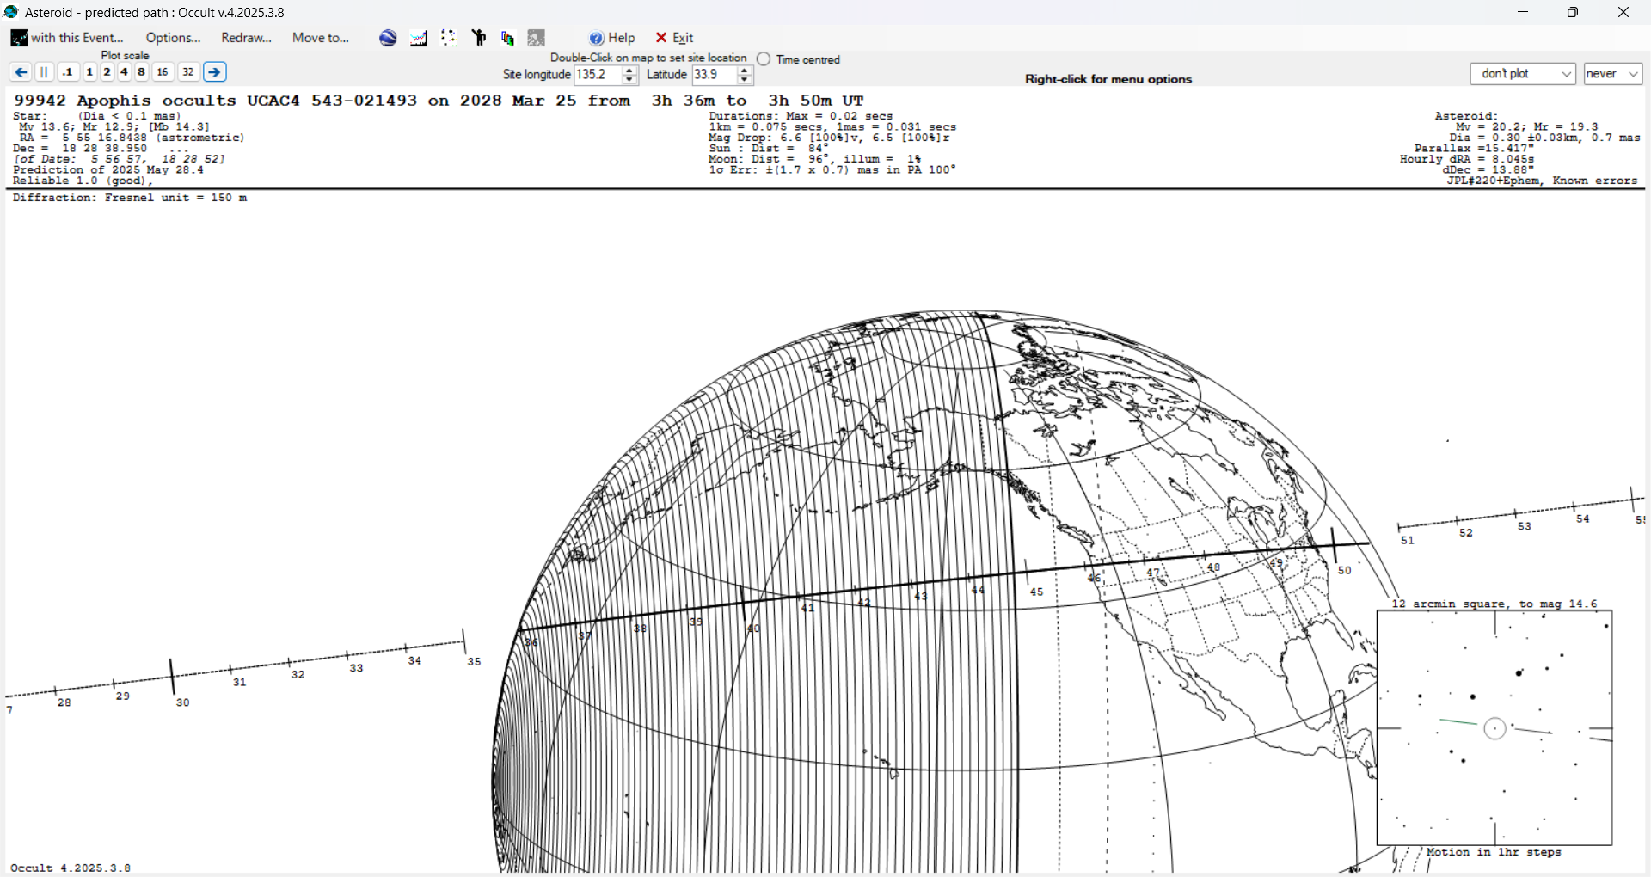Open Help menu item
Viewport: 1651px width, 877px height.
(x=612, y=38)
